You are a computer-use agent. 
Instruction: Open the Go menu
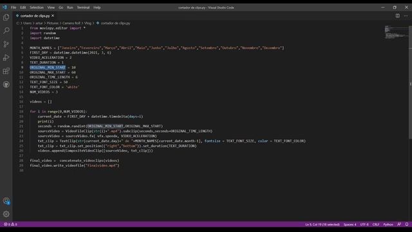click(x=61, y=7)
